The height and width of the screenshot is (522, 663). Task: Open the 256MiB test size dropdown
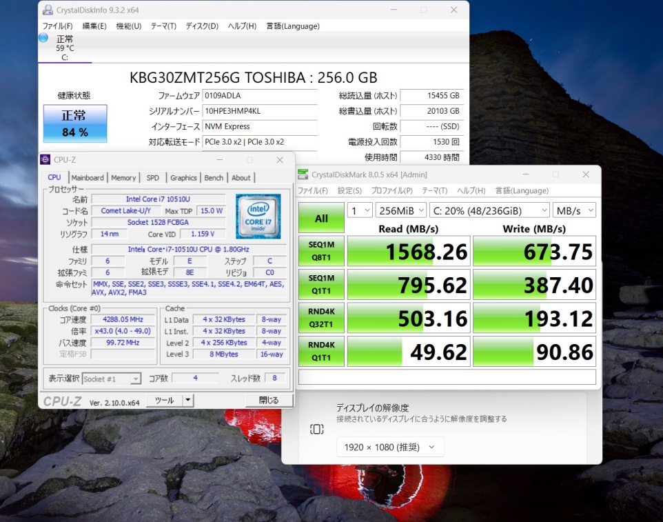(401, 210)
